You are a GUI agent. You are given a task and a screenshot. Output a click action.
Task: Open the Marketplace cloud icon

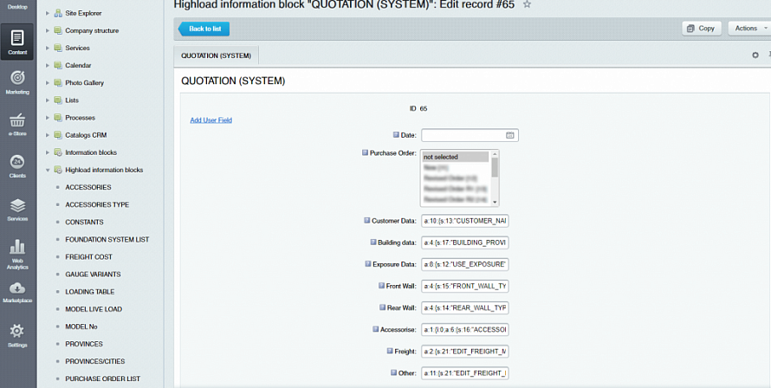pos(17,292)
